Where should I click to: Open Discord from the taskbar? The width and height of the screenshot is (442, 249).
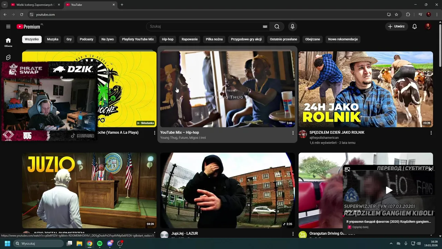[110, 243]
